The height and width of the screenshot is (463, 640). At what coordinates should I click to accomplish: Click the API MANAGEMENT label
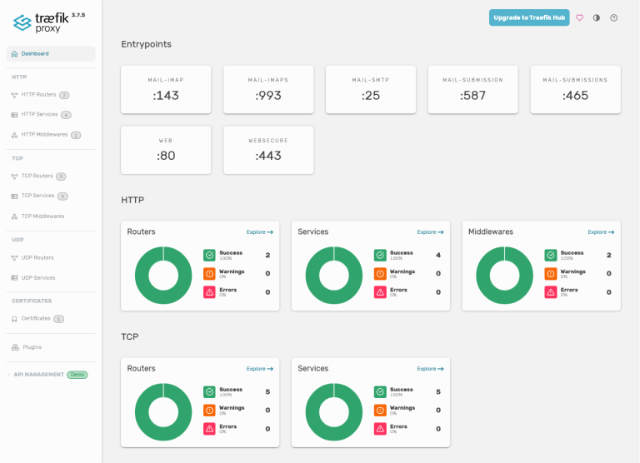point(39,375)
